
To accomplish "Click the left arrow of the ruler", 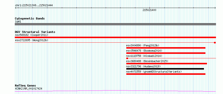I will click(x=16, y=8).
